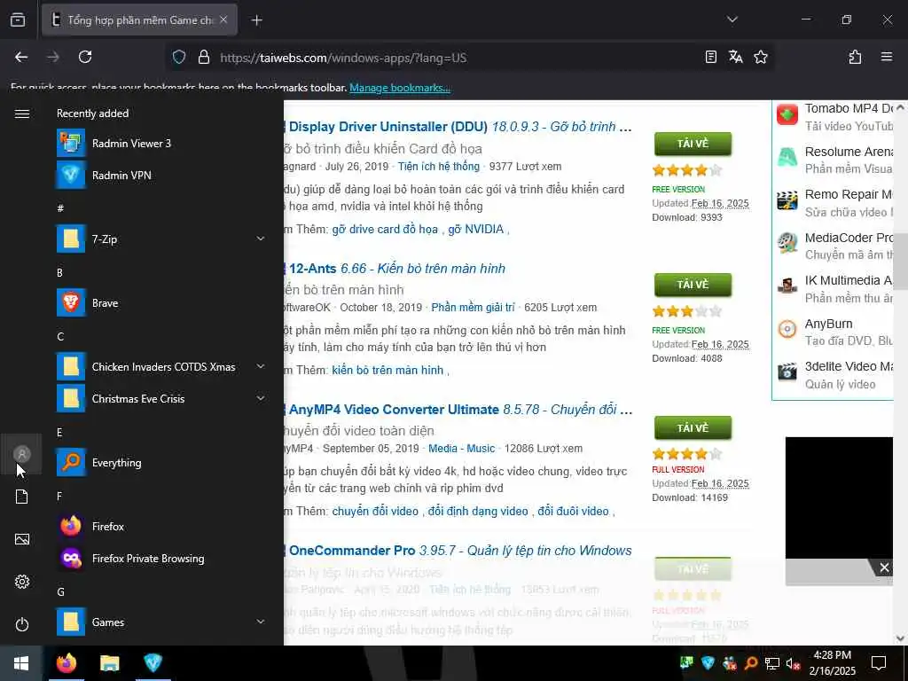Jump to letter B header in Start

click(59, 272)
